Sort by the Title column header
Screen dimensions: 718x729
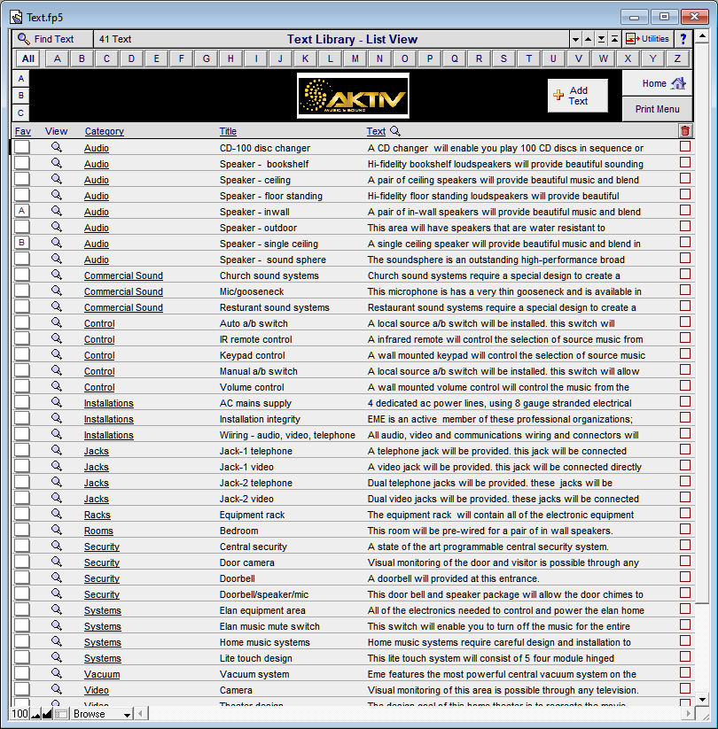(228, 131)
